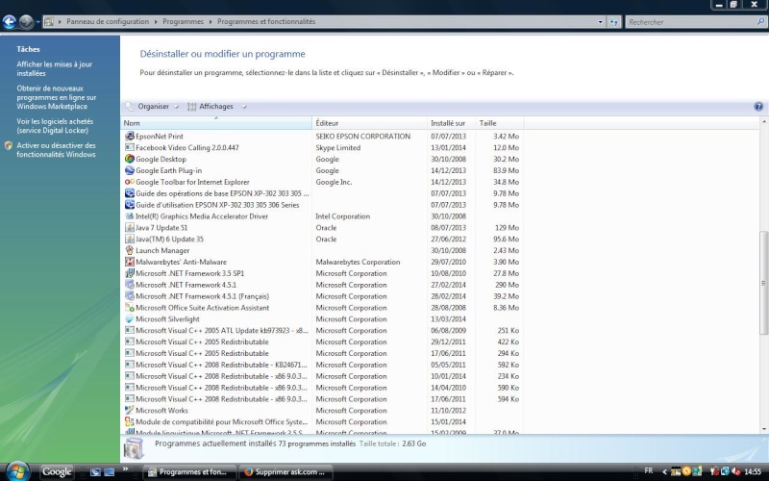
Task: Click the Guide d'utilisation EPSON icon
Action: [x=130, y=205]
